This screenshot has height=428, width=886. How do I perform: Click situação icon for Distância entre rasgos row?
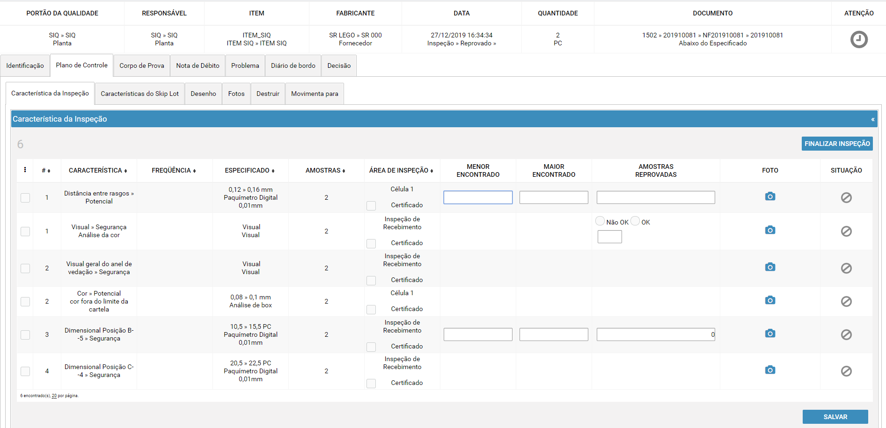[x=846, y=198]
